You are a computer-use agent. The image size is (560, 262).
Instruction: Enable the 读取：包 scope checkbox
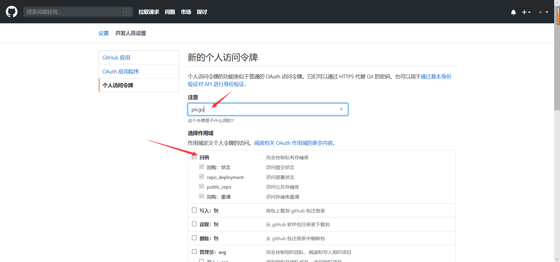(194, 224)
